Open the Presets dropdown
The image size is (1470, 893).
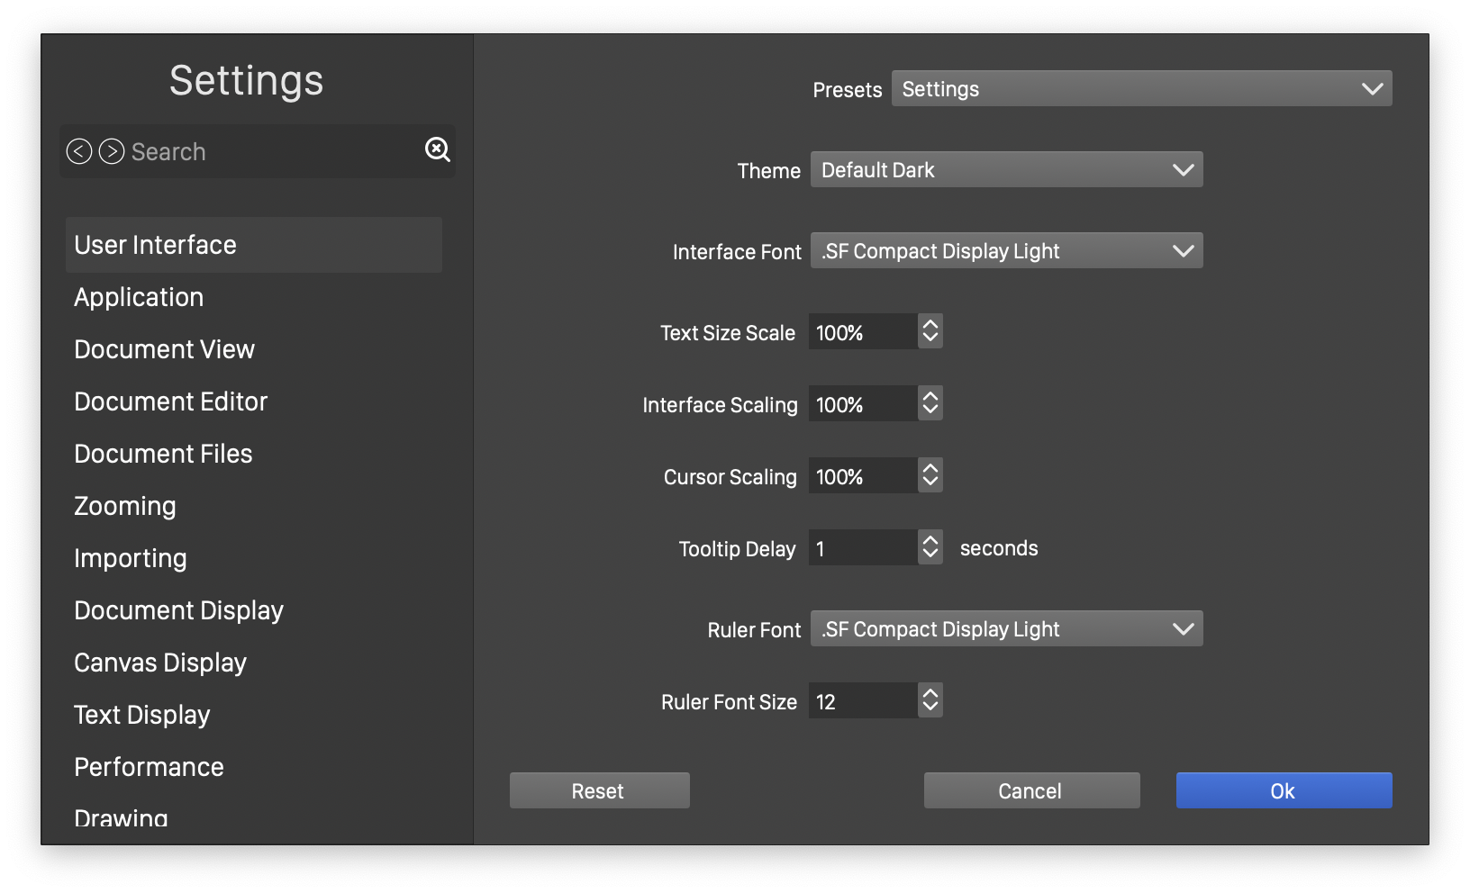pyautogui.click(x=1141, y=88)
